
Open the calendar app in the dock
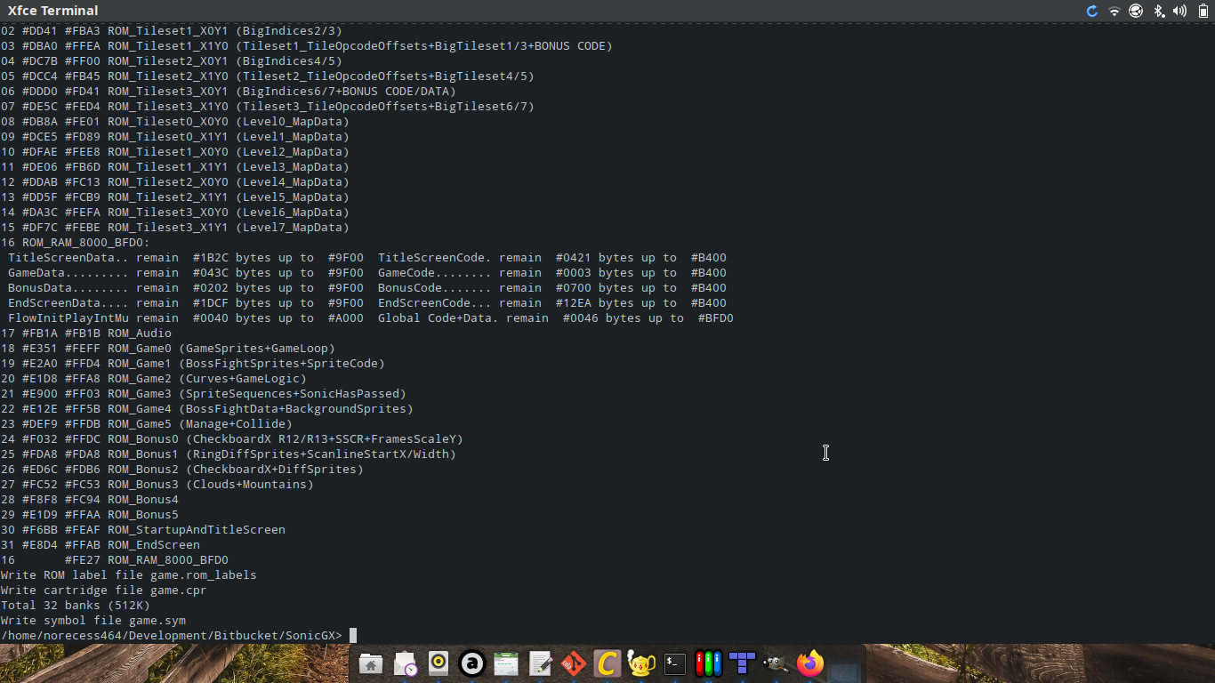[x=506, y=663]
